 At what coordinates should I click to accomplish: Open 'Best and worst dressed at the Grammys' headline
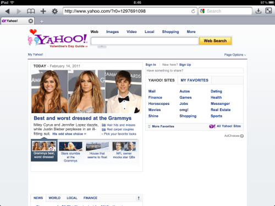(x=82, y=118)
